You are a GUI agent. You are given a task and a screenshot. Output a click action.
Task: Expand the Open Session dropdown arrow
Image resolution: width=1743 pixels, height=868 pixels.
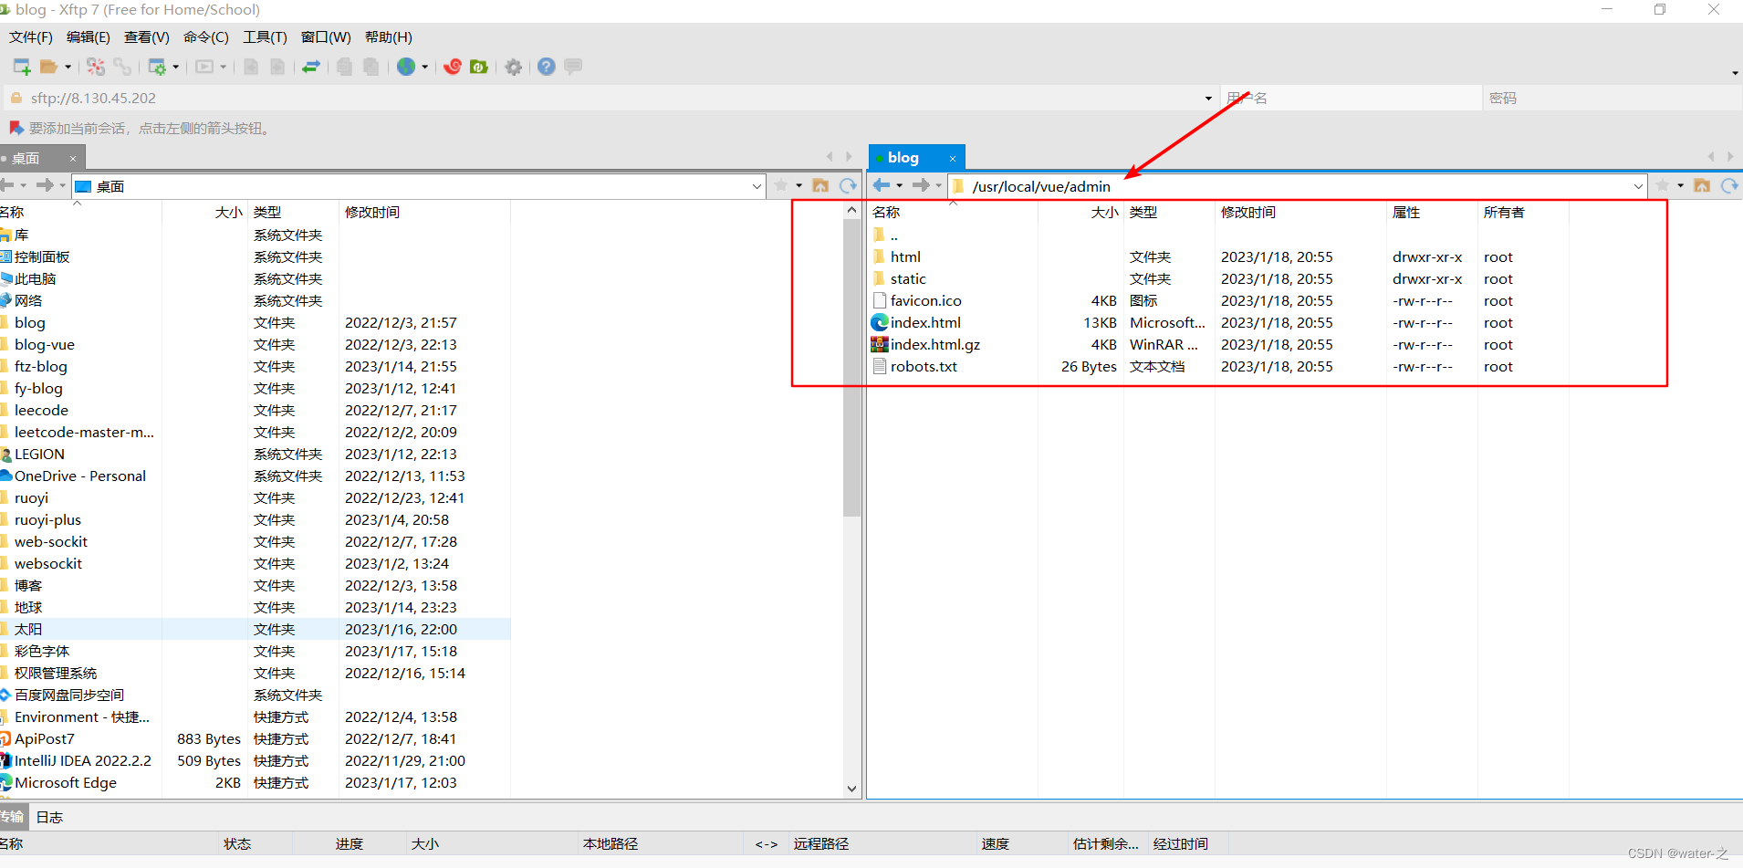click(x=68, y=67)
